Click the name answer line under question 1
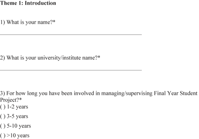Image resolution: width=199 pixels, height=139 pixels. [71, 35]
